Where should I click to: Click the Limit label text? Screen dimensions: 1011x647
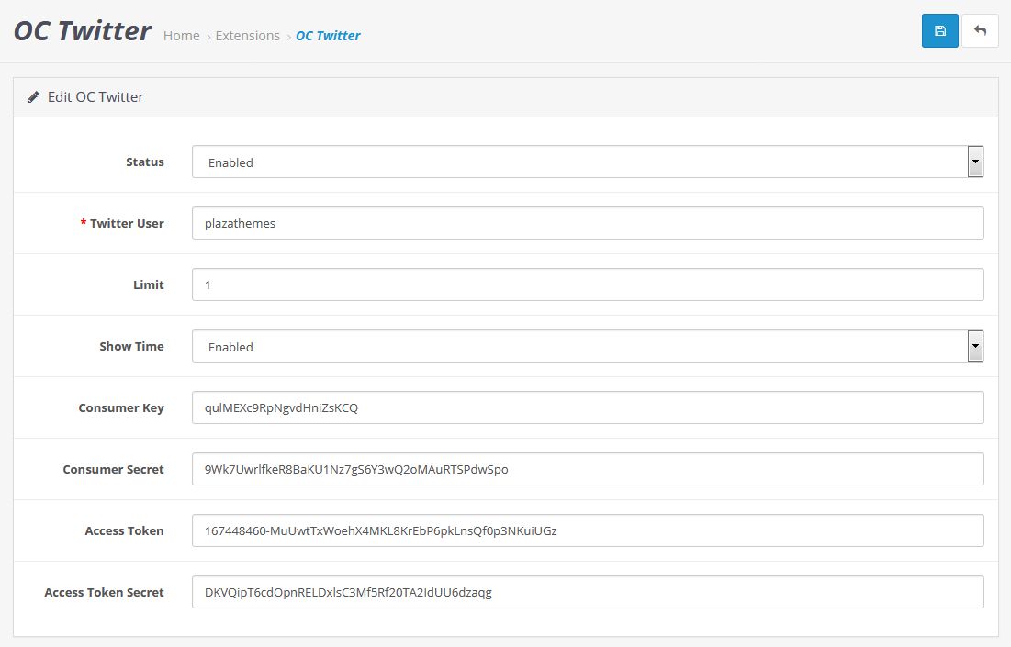[x=148, y=284]
